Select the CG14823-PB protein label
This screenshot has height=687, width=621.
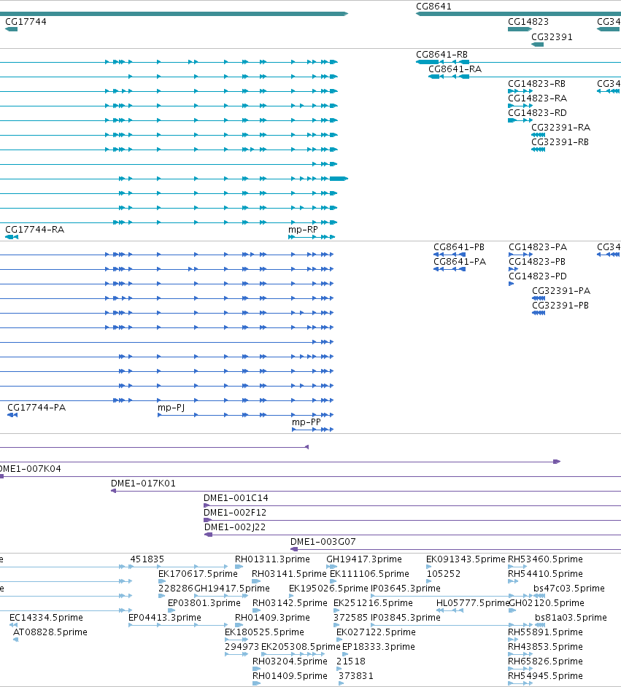click(x=537, y=261)
